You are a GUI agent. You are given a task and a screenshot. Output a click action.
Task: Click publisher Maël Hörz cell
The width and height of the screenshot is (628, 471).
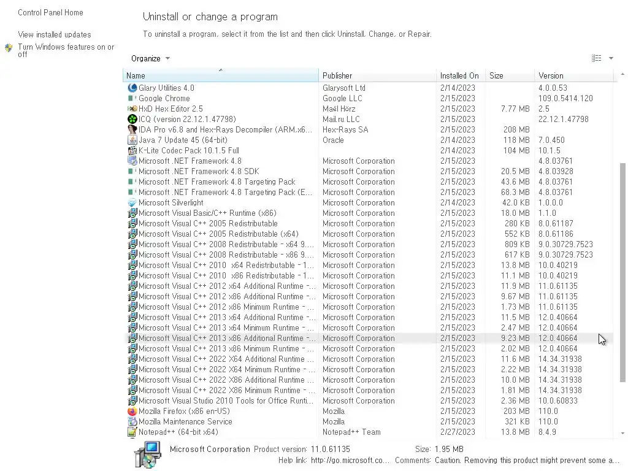click(339, 109)
